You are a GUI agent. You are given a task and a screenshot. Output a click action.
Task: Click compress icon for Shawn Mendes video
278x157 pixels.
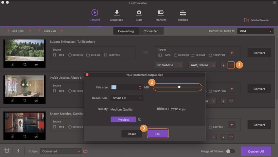tap(231, 137)
